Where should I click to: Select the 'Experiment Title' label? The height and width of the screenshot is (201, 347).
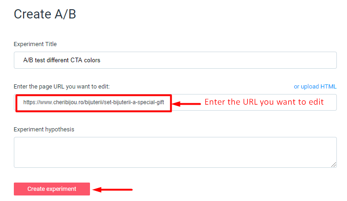pos(35,44)
